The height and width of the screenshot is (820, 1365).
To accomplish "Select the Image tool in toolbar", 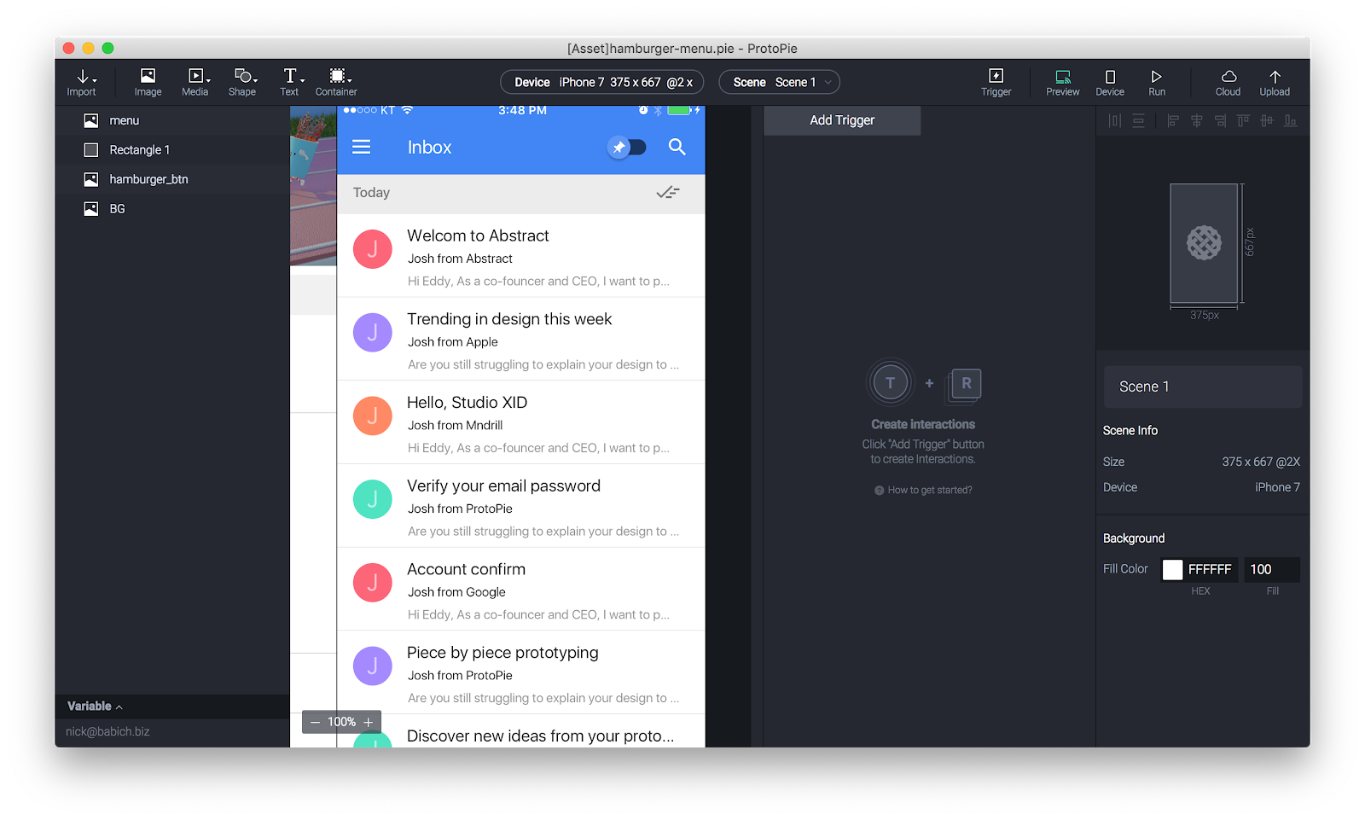I will [148, 82].
